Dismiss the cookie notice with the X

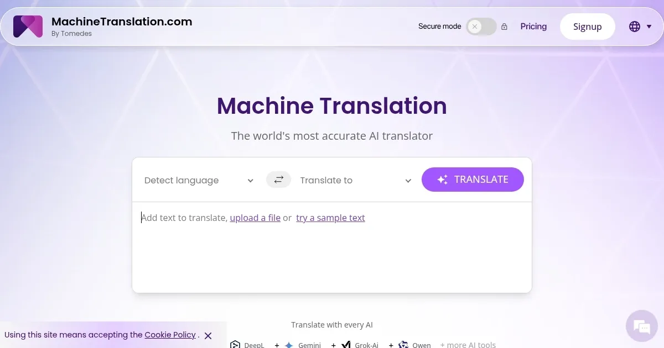coord(208,335)
